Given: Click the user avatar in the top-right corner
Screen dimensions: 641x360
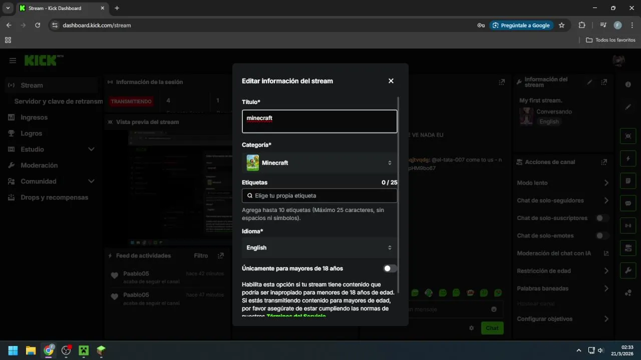Looking at the screenshot, I should click(x=618, y=60).
